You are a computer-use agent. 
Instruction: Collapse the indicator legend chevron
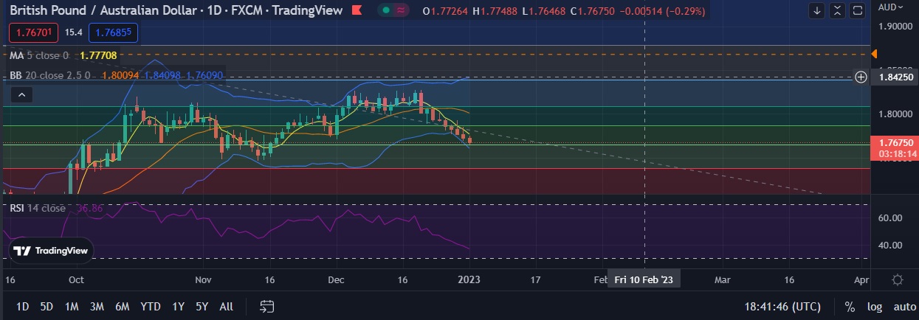point(21,94)
